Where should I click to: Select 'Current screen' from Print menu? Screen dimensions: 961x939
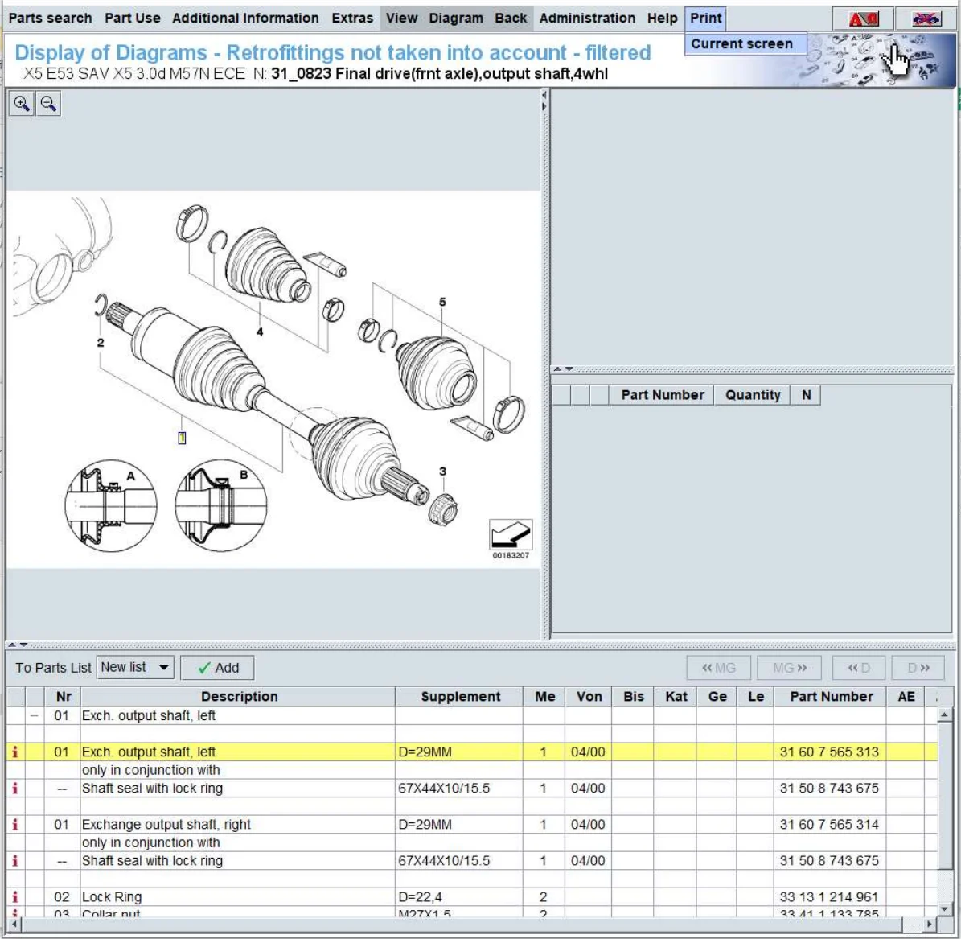coord(741,44)
